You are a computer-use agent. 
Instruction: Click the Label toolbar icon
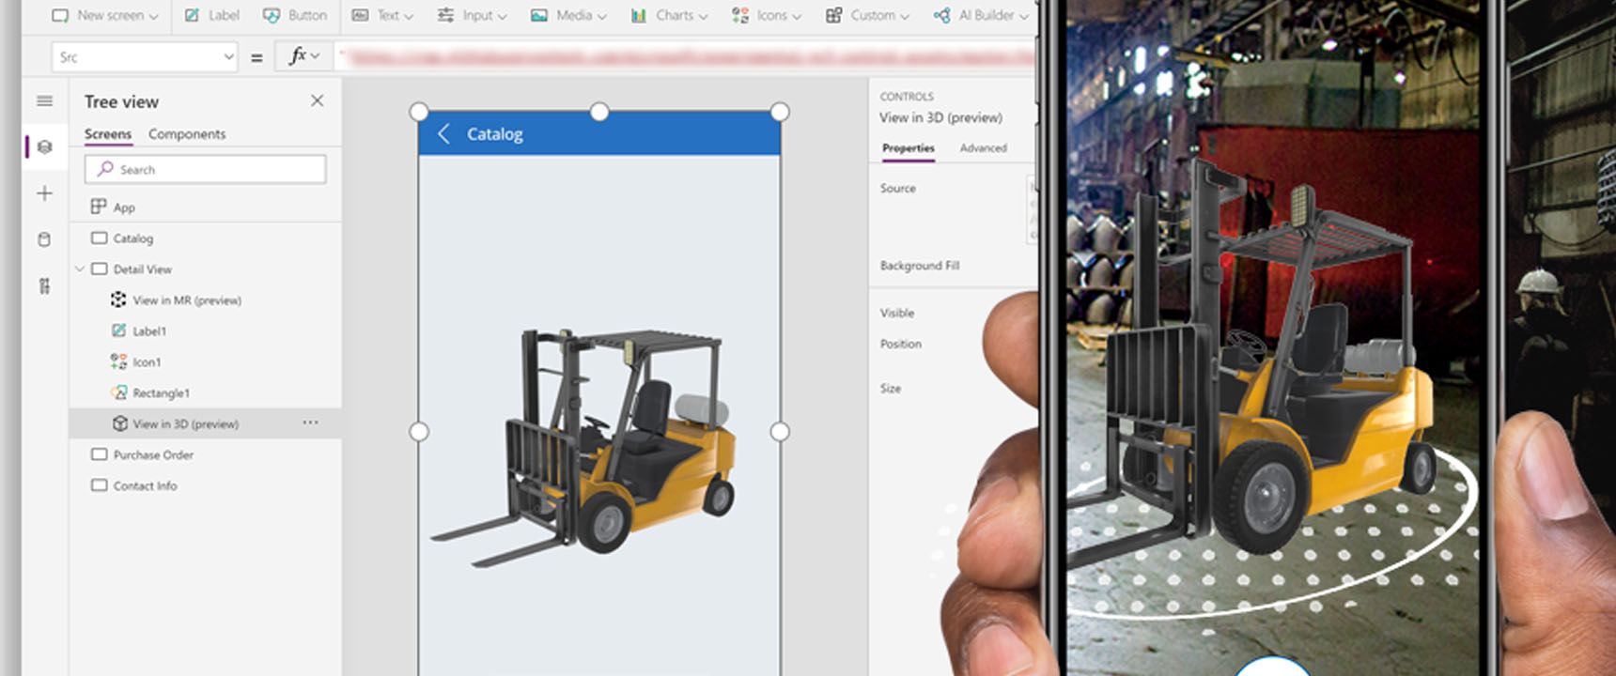(193, 16)
